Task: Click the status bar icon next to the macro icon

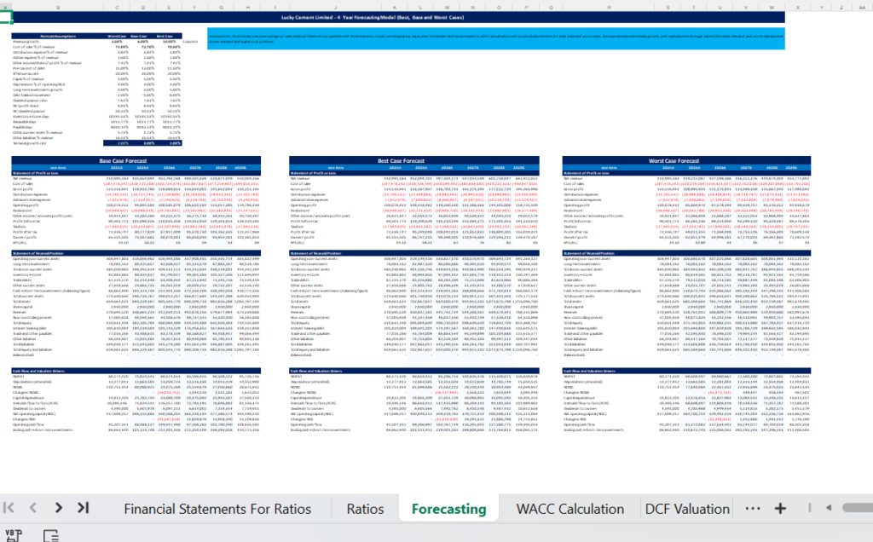Action: tap(50, 536)
